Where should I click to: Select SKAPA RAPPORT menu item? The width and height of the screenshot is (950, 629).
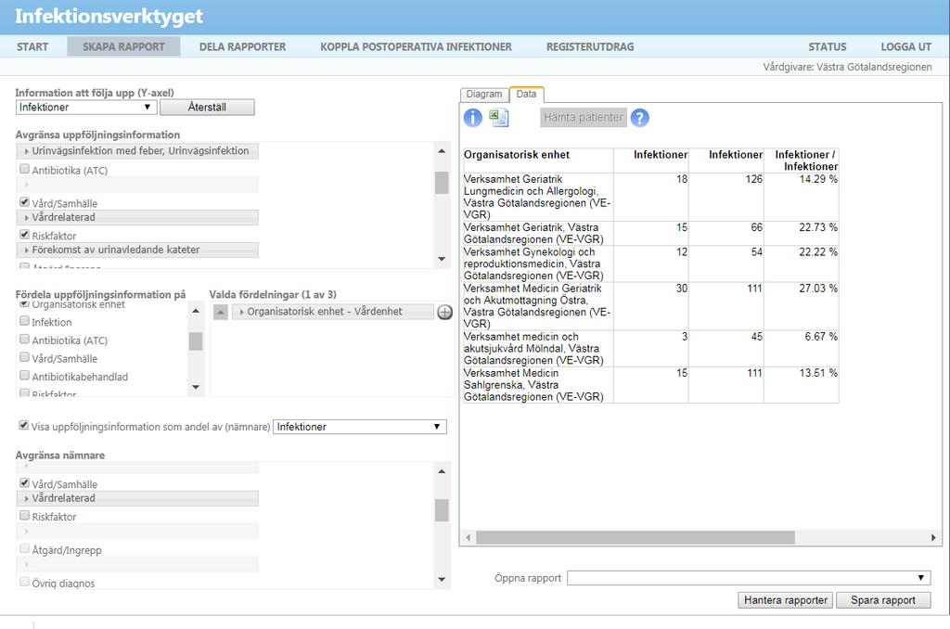pyautogui.click(x=123, y=46)
